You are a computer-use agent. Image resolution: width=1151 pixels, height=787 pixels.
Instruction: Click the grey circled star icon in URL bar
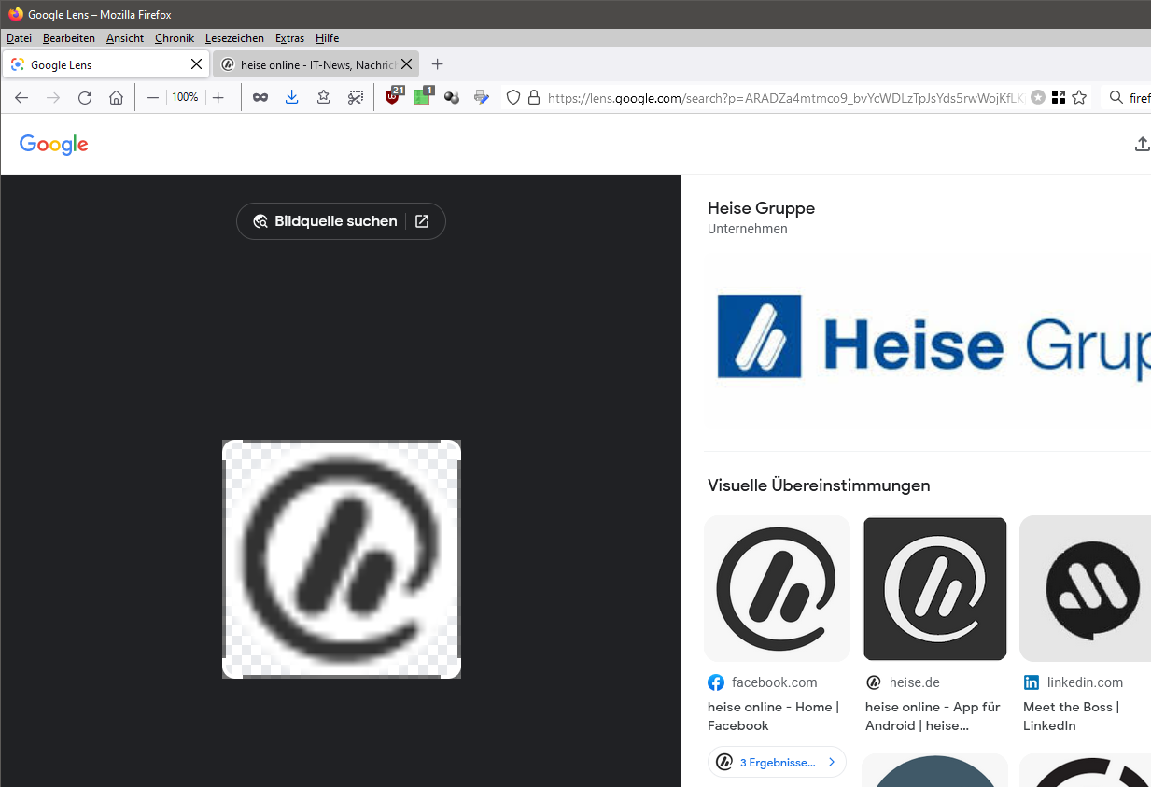point(1038,97)
